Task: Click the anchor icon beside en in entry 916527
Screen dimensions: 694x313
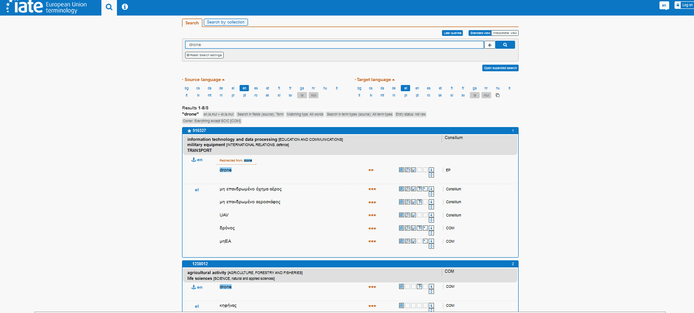Action: click(x=193, y=159)
